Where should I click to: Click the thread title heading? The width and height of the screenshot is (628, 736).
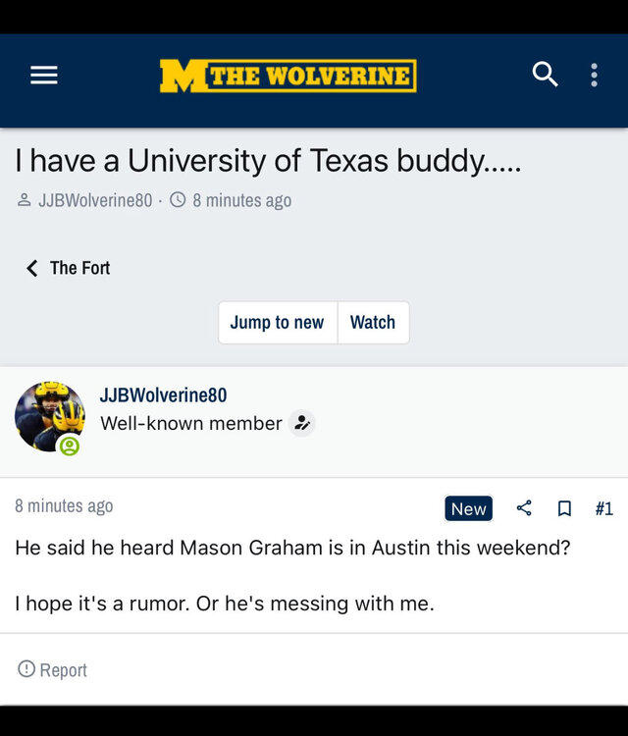click(268, 160)
